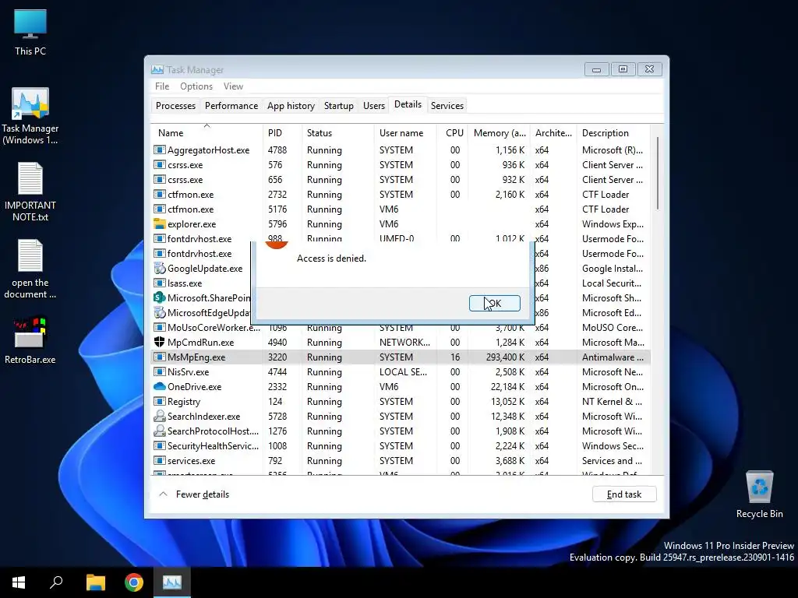Switch to the Users tab

point(373,106)
